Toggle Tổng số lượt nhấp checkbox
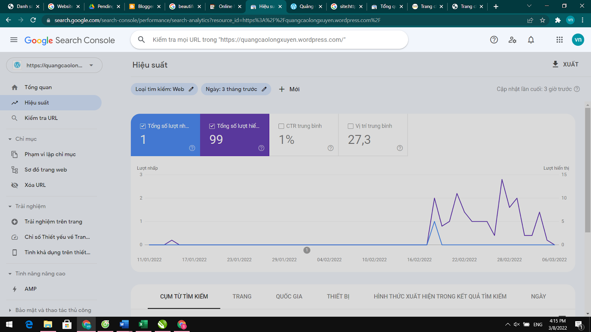The width and height of the screenshot is (591, 332). pos(143,126)
